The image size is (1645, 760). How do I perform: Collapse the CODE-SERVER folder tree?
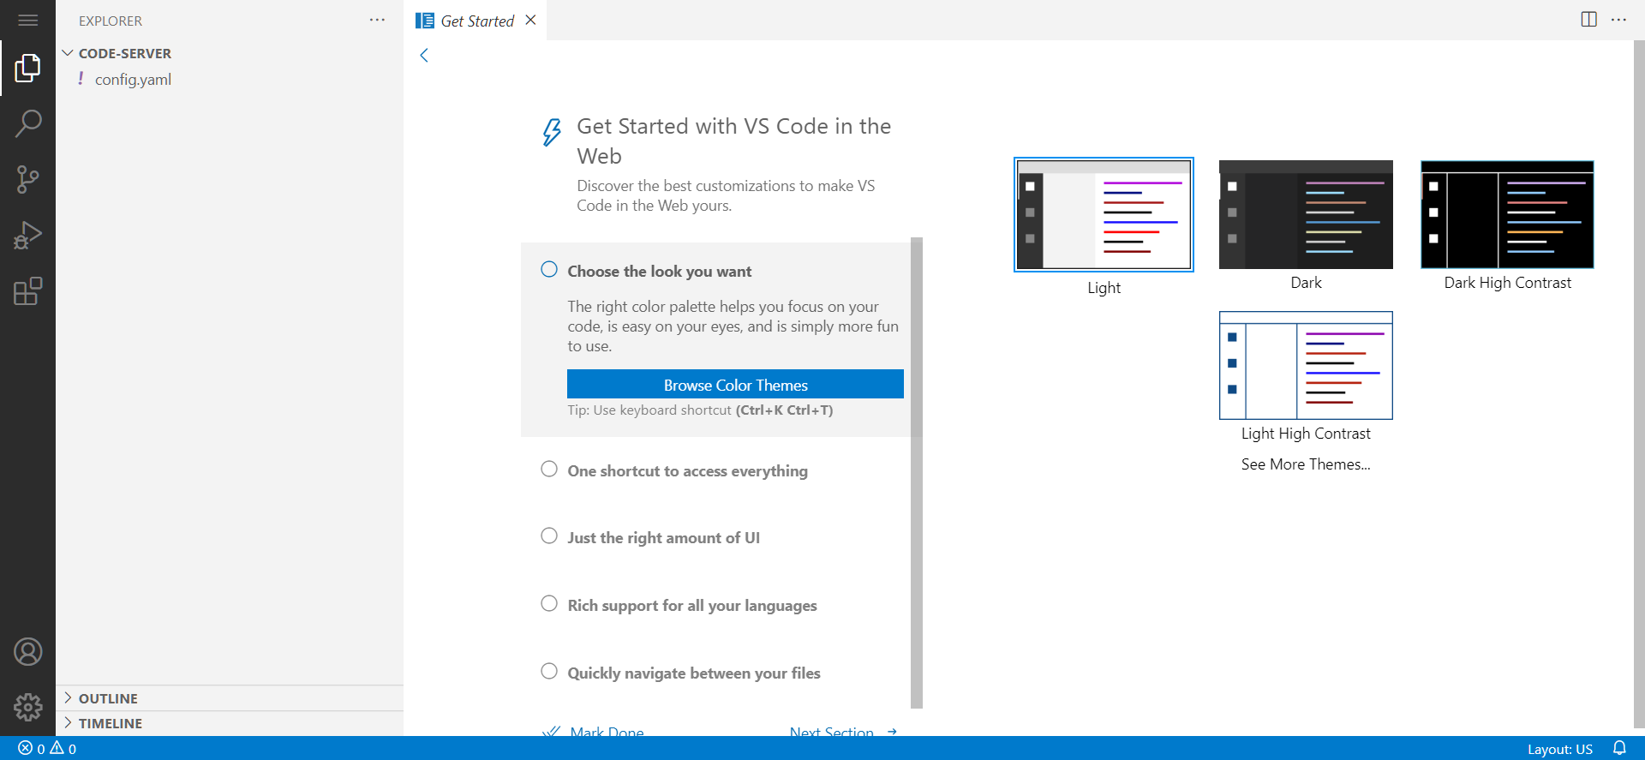coord(124,53)
